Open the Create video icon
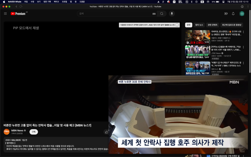The width and height of the screenshot is (251, 157). click(226, 14)
